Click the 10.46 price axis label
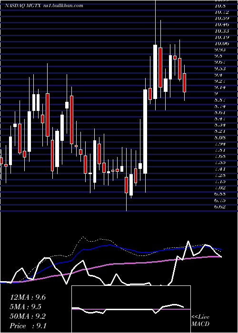Screen dimensions: 238x333 (222, 25)
